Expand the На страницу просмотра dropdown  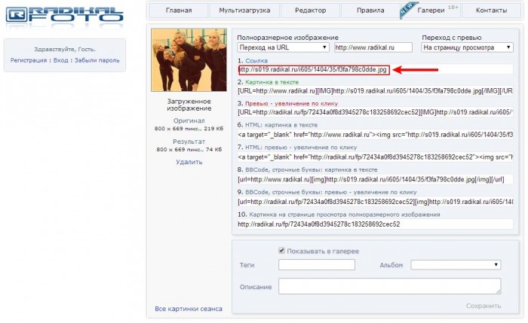click(467, 47)
